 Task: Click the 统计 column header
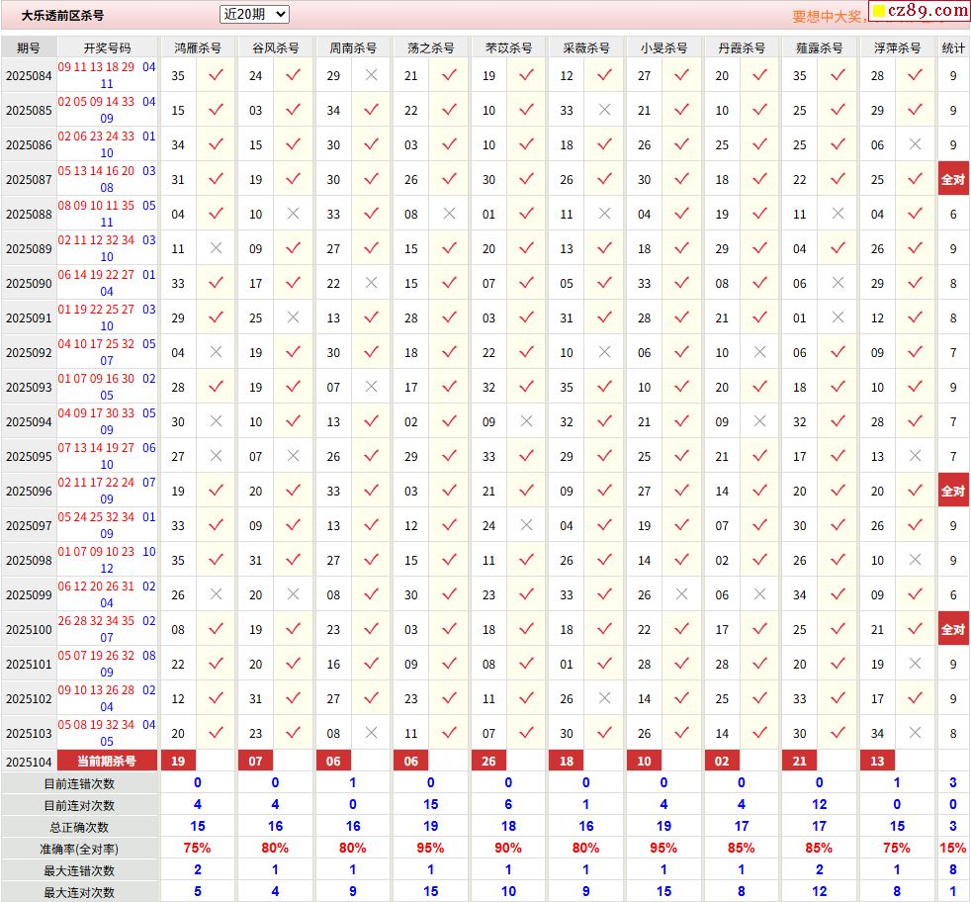[953, 47]
